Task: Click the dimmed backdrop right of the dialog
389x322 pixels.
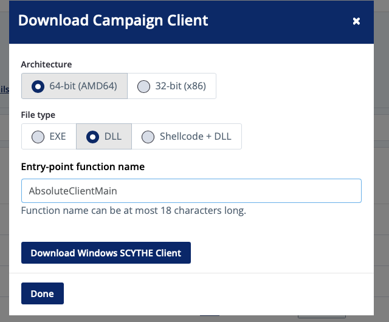Action: [x=381, y=161]
